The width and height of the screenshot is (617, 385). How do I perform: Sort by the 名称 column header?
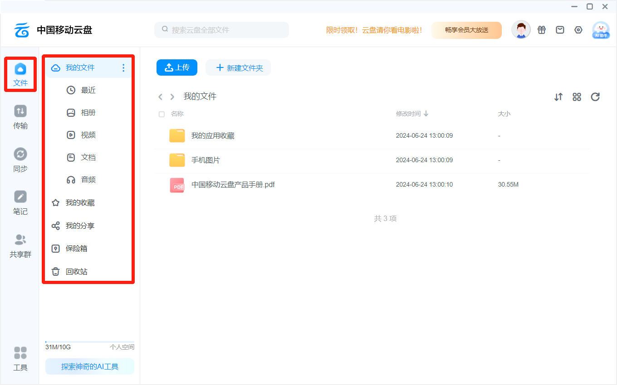pyautogui.click(x=177, y=114)
